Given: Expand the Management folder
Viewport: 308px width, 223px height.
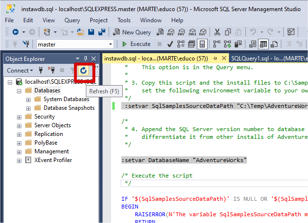Looking at the screenshot, I should click(x=19, y=152).
